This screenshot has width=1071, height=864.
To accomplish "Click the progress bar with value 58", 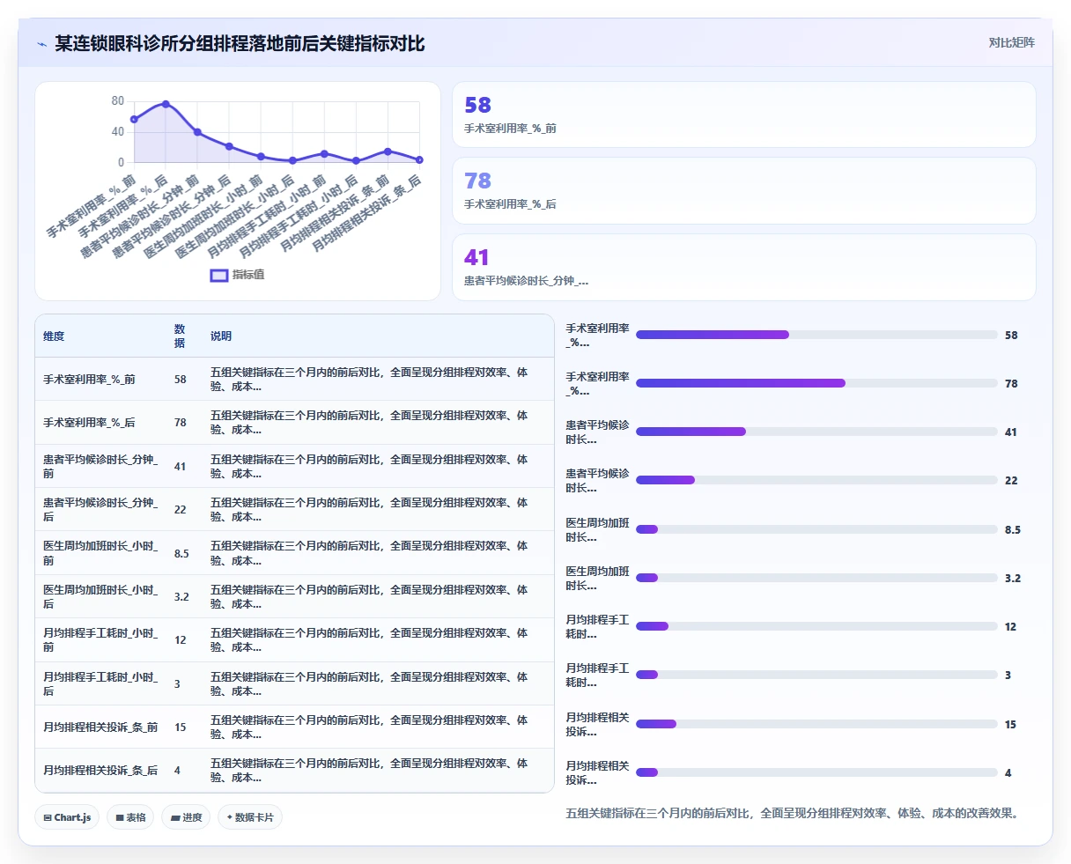I will 816,335.
